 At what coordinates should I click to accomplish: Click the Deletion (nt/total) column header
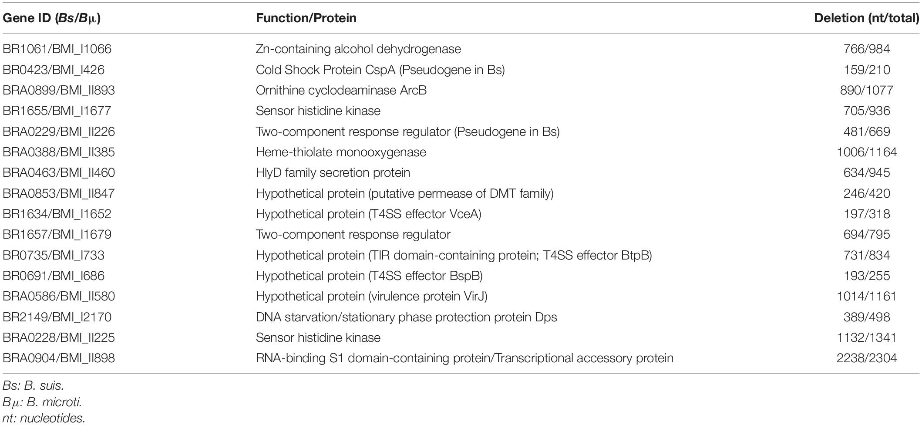(x=866, y=18)
